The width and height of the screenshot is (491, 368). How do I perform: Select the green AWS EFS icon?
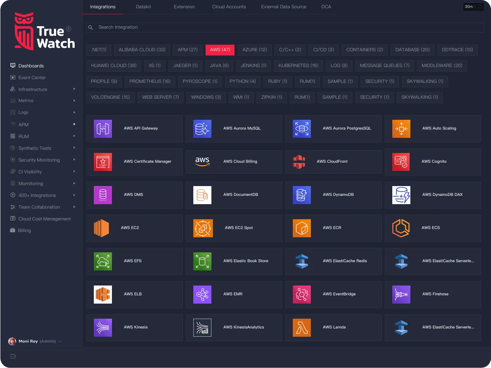tap(103, 261)
